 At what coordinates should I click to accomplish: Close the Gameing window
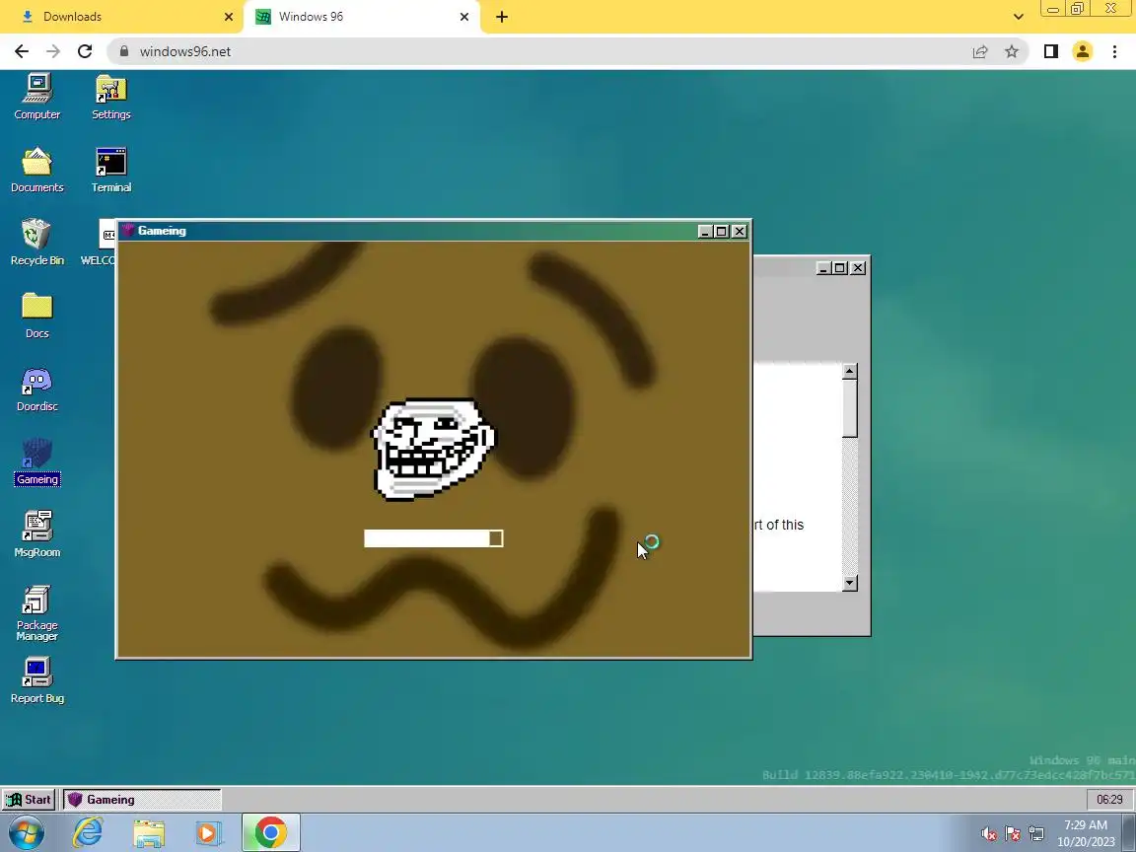point(739,231)
